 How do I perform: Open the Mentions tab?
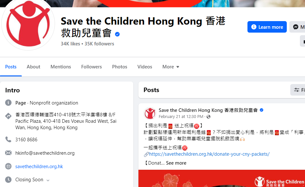(61, 67)
